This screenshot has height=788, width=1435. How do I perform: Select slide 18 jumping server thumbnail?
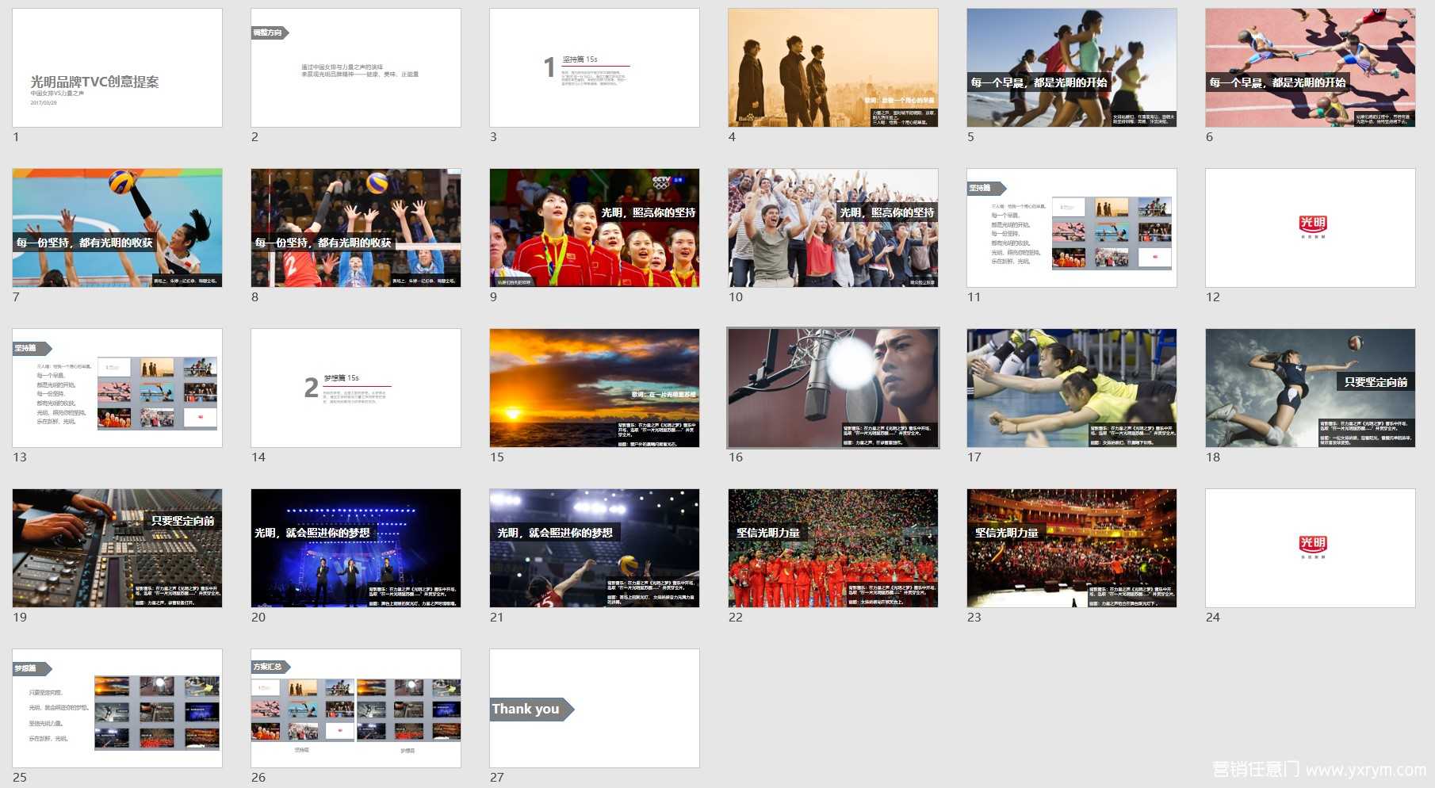click(1311, 388)
